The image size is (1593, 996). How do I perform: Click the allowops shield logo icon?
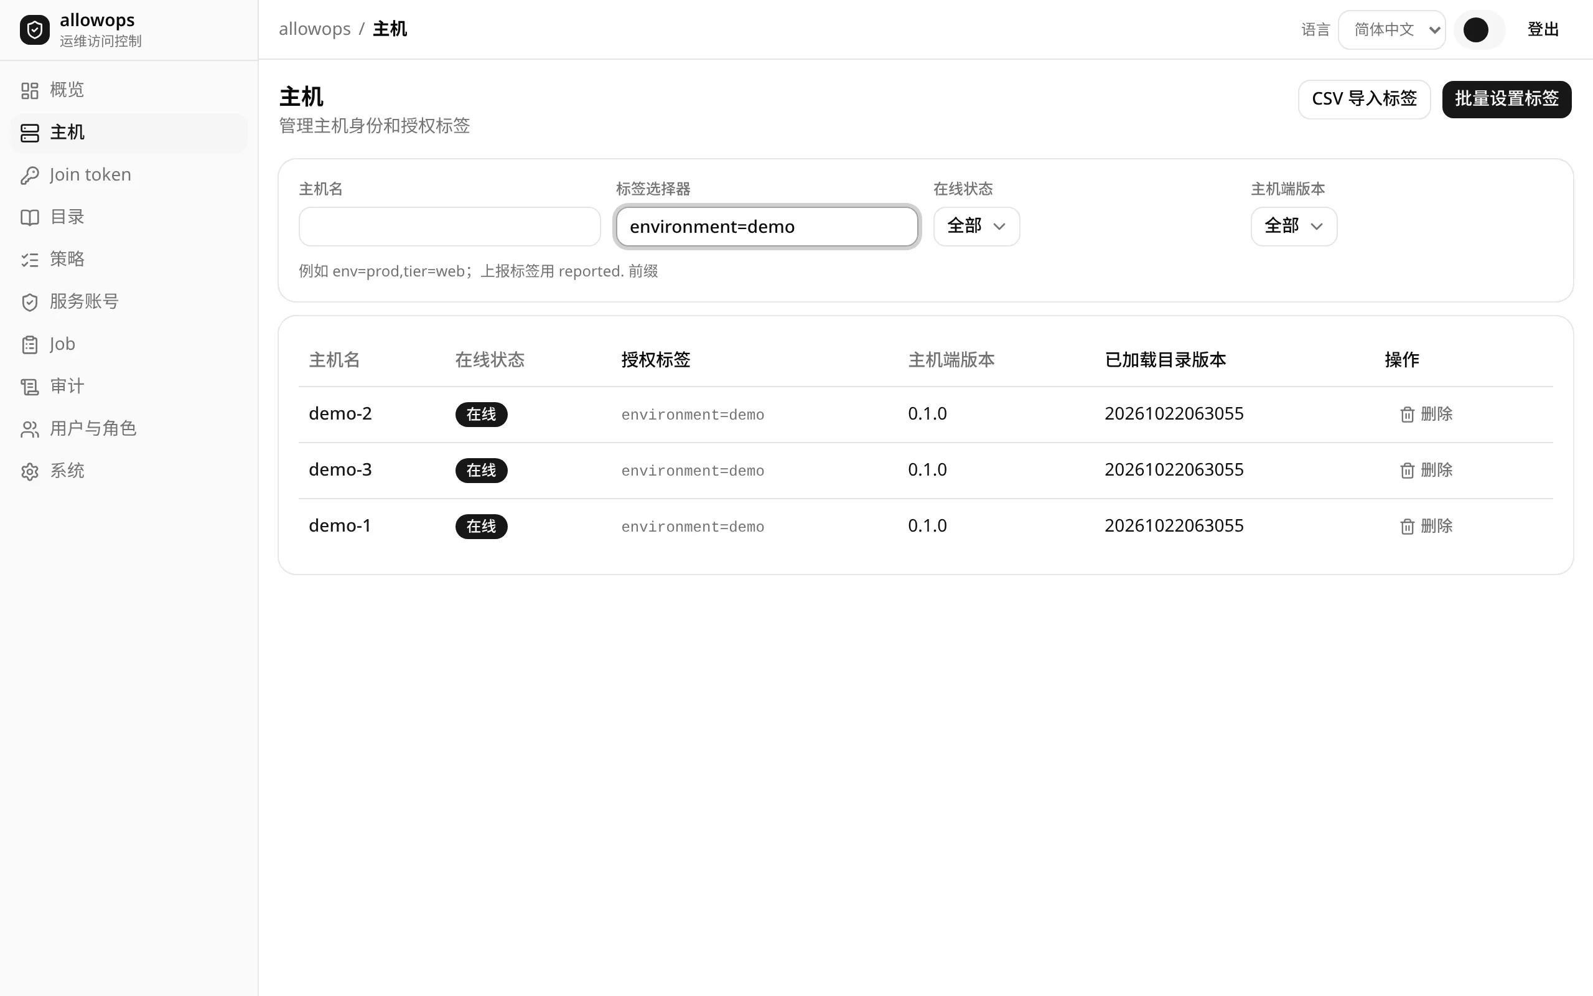35,30
